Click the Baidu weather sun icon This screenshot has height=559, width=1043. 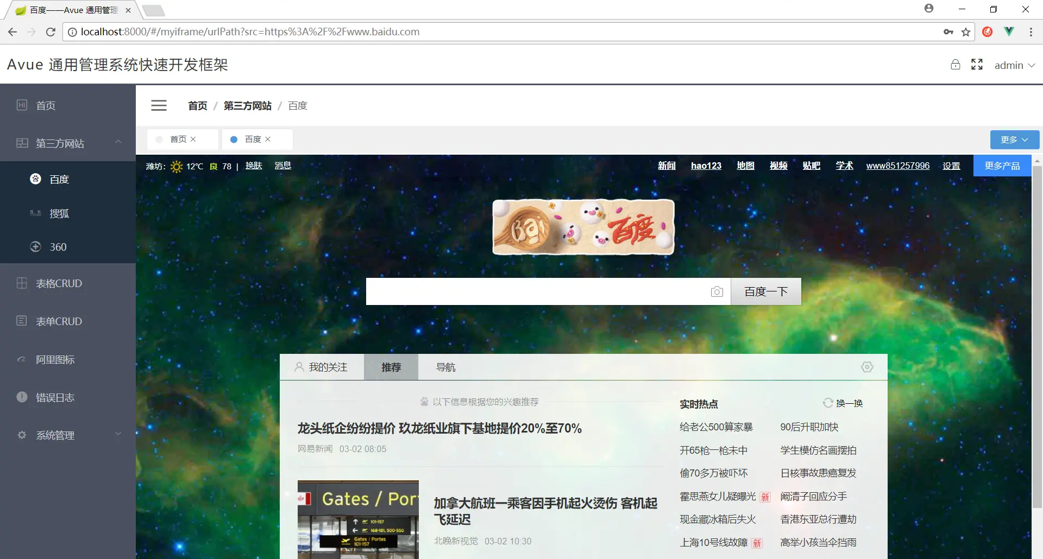point(177,167)
